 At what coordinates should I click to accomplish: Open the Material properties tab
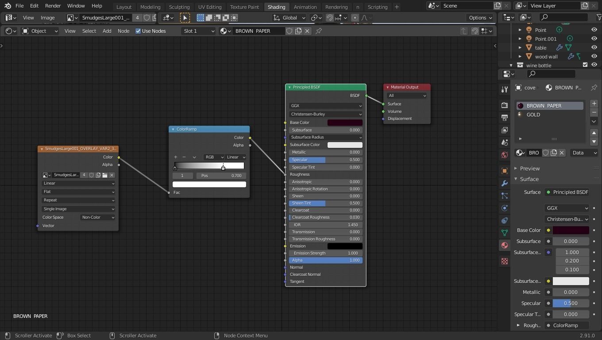[x=504, y=246]
